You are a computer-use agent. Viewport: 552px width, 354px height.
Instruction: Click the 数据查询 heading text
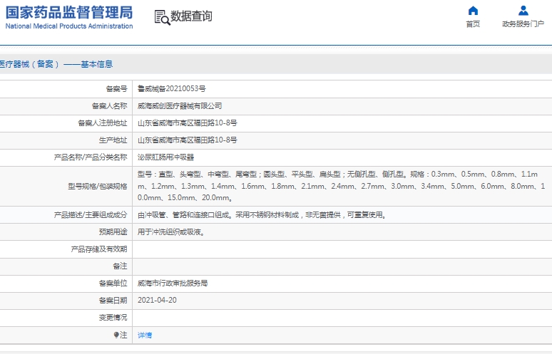click(191, 16)
